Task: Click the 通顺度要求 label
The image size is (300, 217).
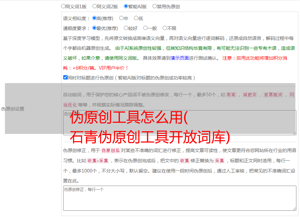Action: (76, 29)
